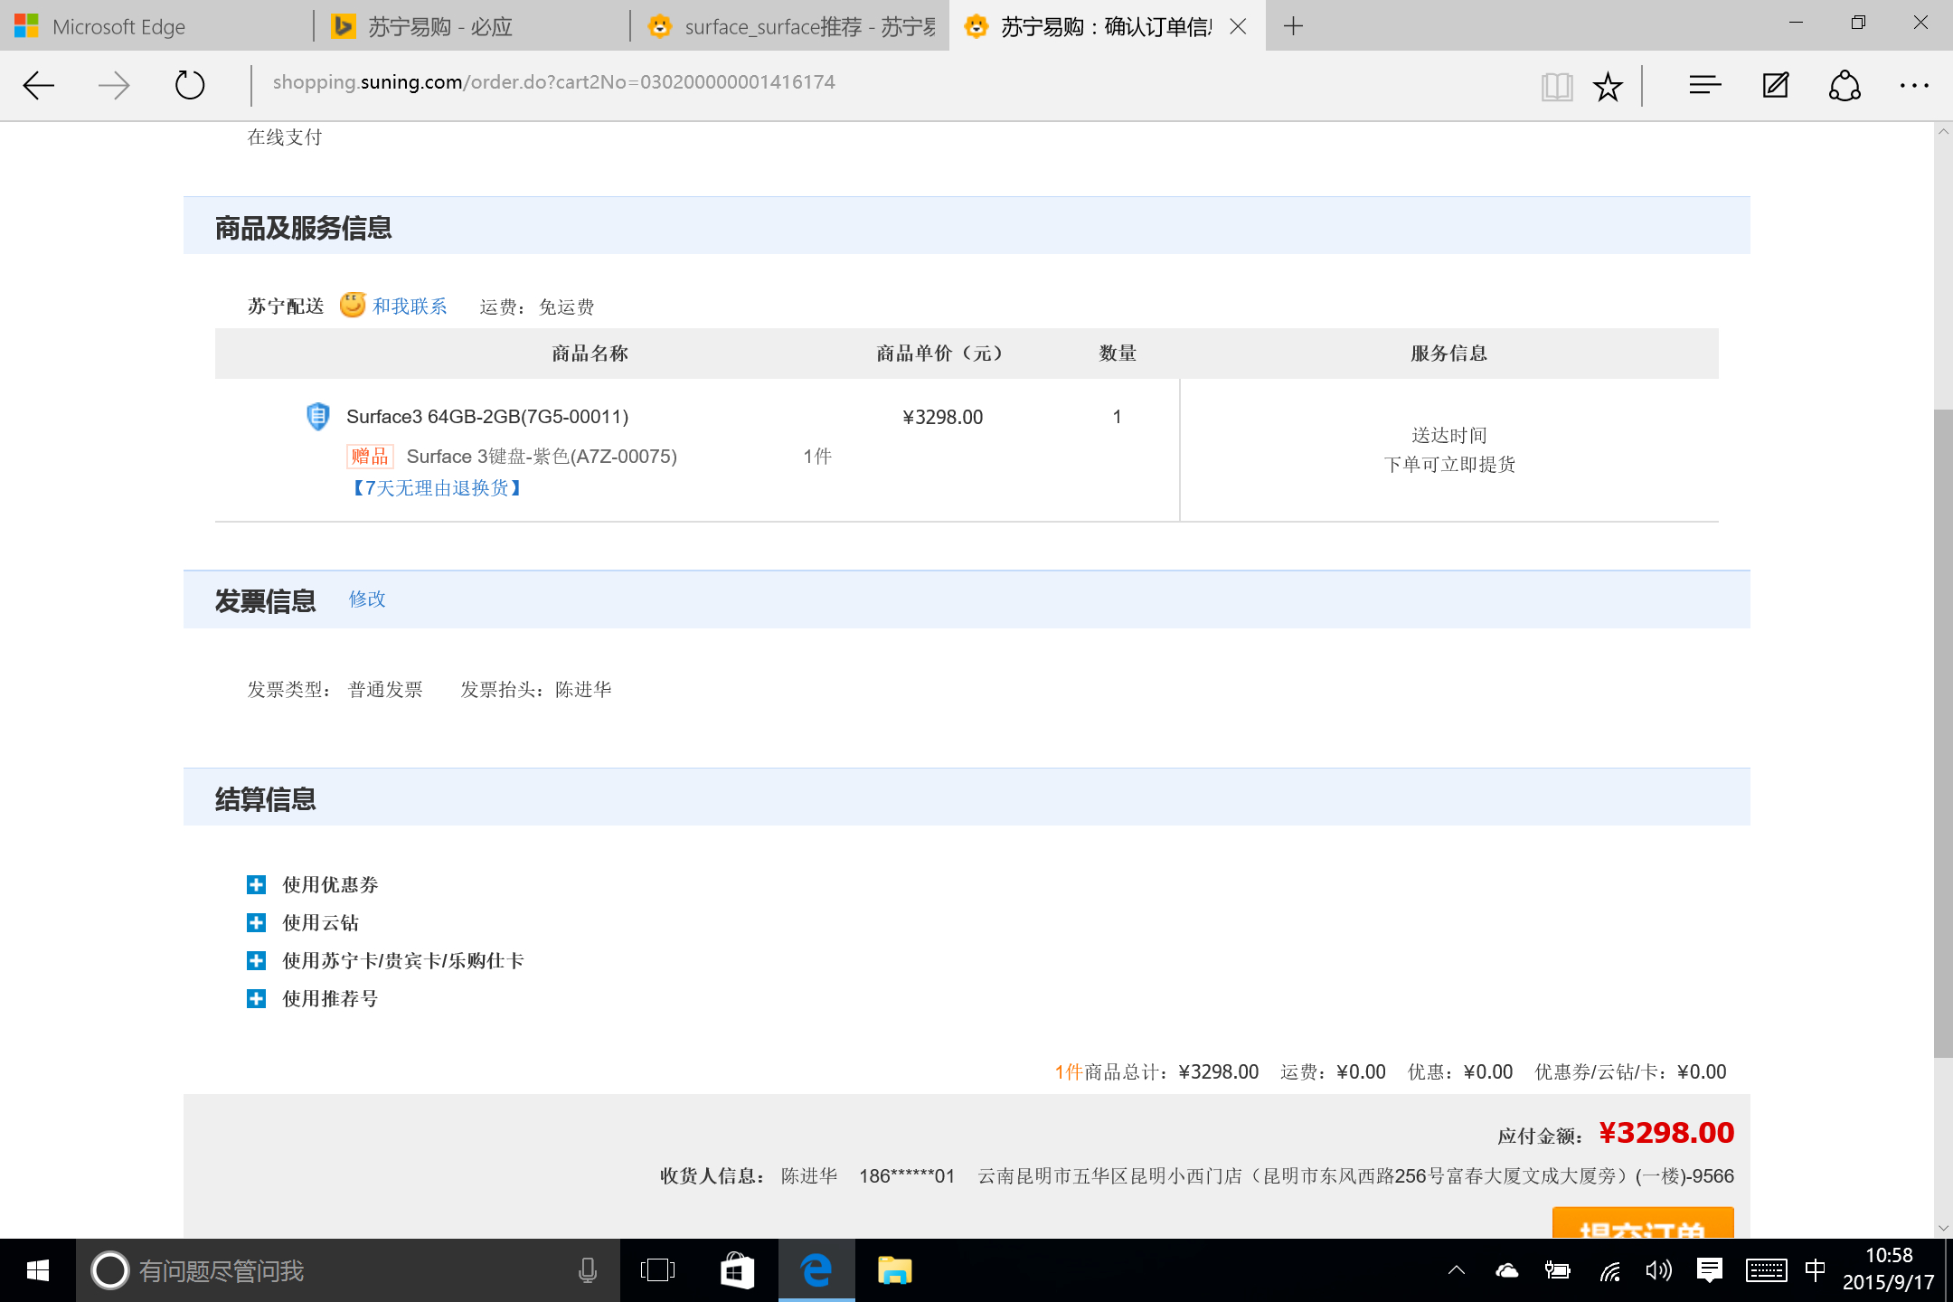The width and height of the screenshot is (1953, 1302).
Task: Expand 使用优惠券 option
Action: (x=257, y=884)
